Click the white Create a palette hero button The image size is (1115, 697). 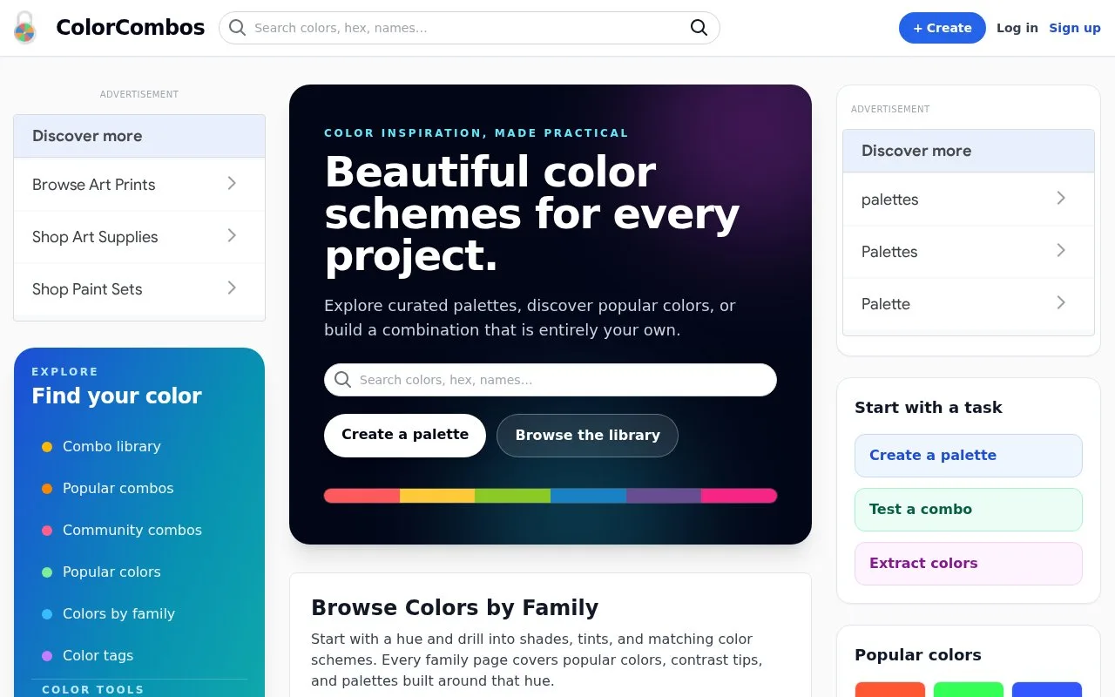tap(405, 435)
